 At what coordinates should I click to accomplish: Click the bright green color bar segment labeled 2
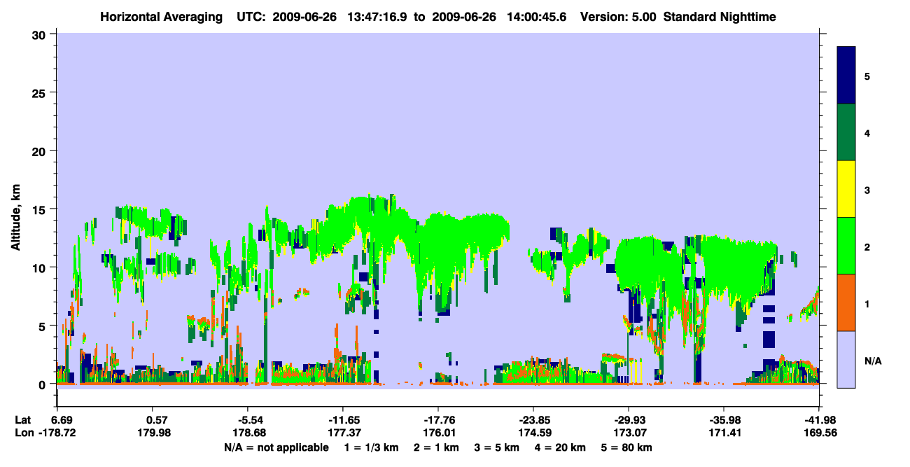click(x=846, y=246)
